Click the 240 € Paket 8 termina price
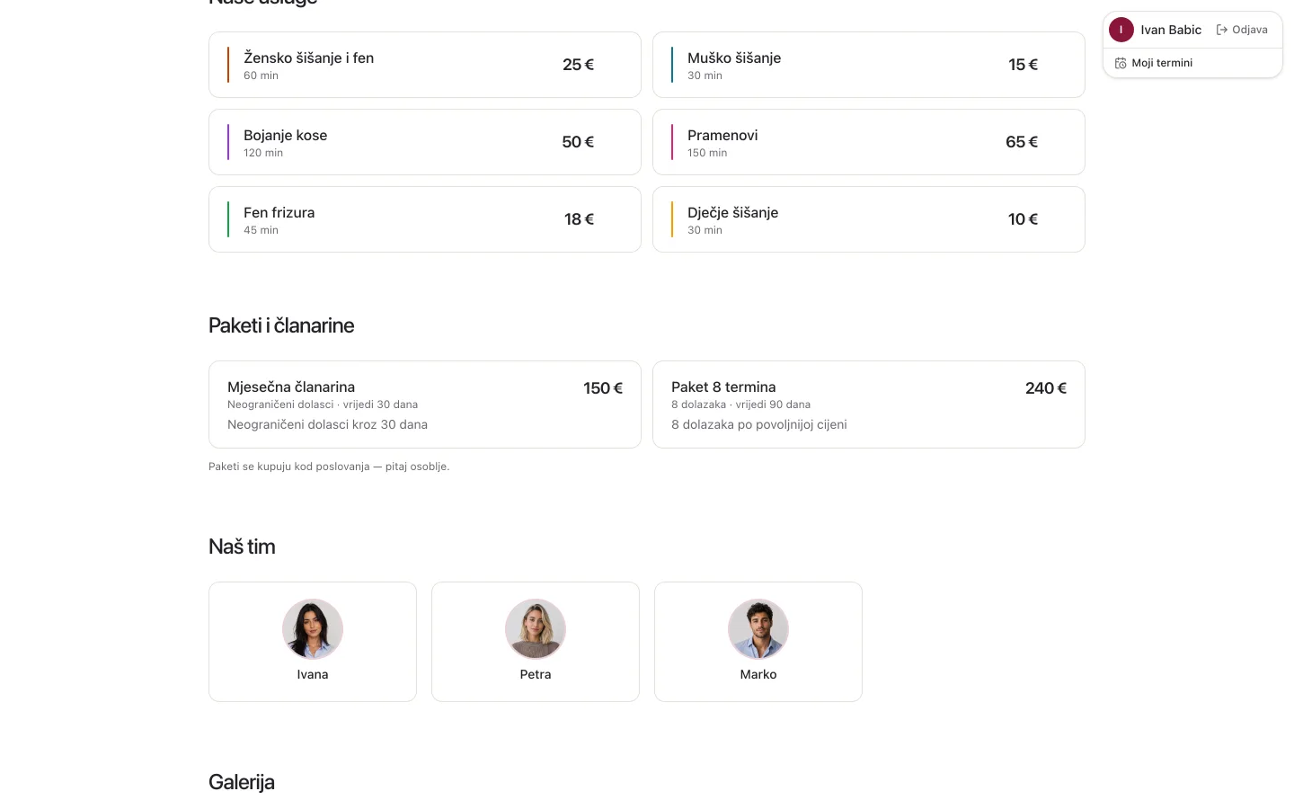The height and width of the screenshot is (809, 1294). tap(1046, 388)
